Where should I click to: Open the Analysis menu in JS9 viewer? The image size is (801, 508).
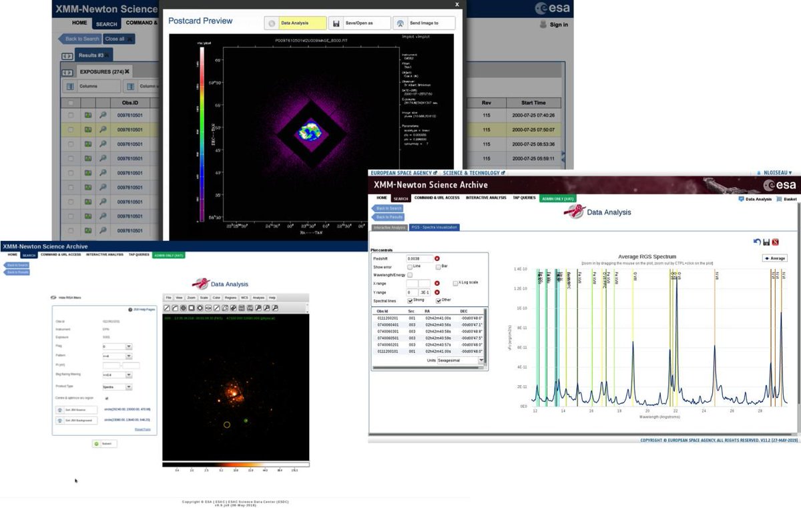[x=258, y=298]
